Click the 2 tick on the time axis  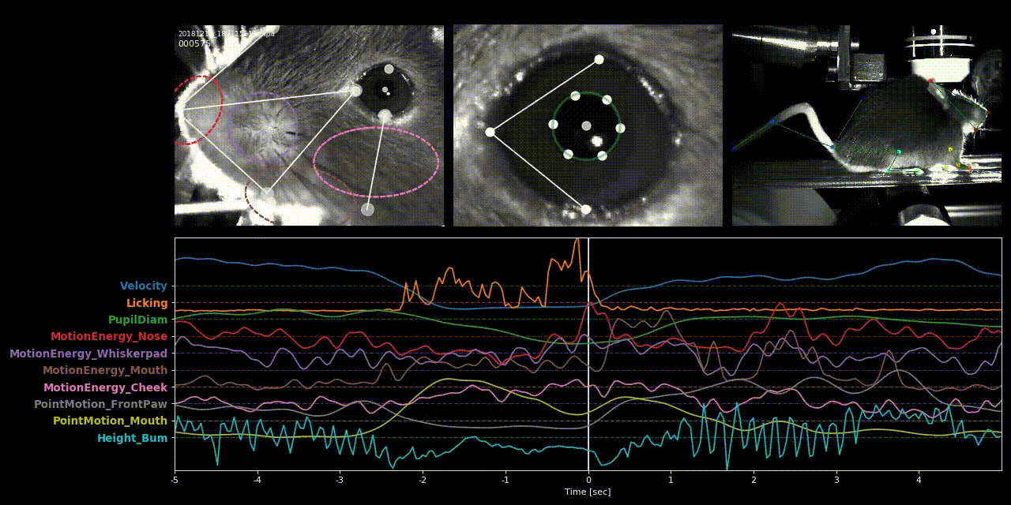click(754, 479)
